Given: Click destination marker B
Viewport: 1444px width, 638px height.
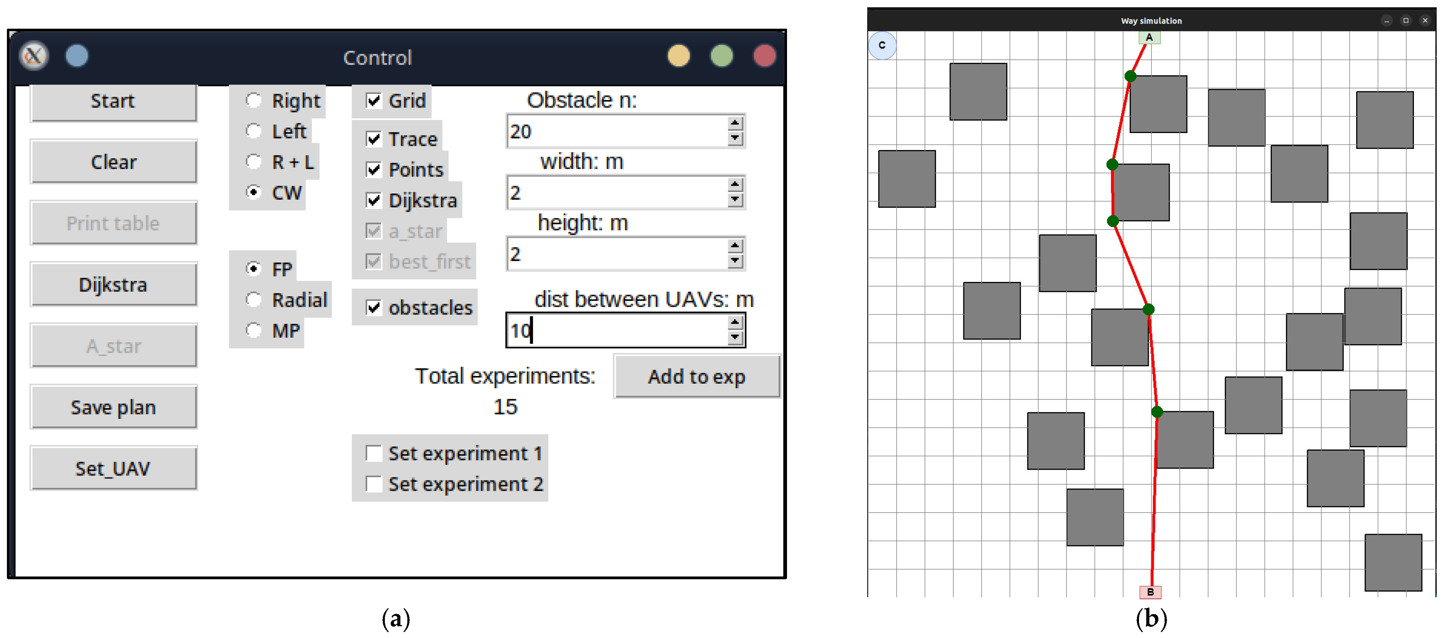Looking at the screenshot, I should 1150,591.
